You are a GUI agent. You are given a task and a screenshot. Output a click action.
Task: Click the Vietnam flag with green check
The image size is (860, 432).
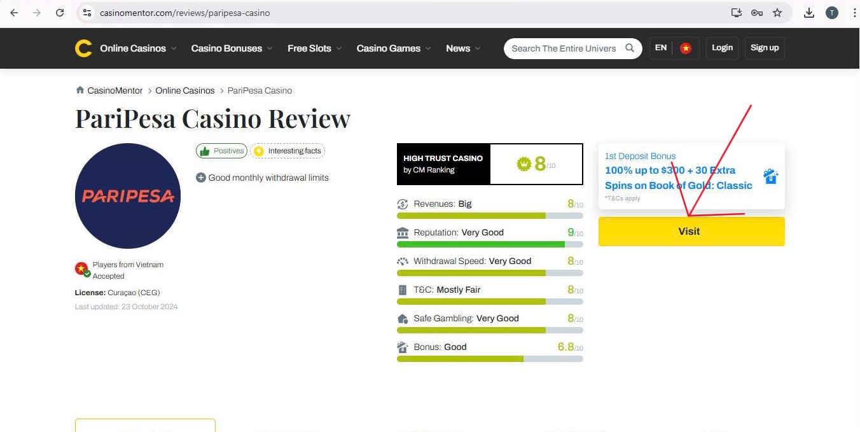82,269
